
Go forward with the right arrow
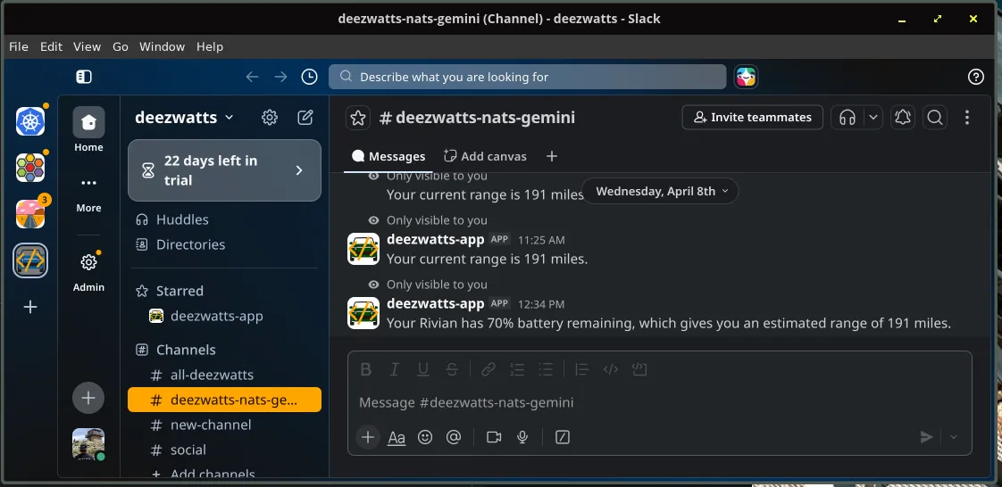(280, 77)
